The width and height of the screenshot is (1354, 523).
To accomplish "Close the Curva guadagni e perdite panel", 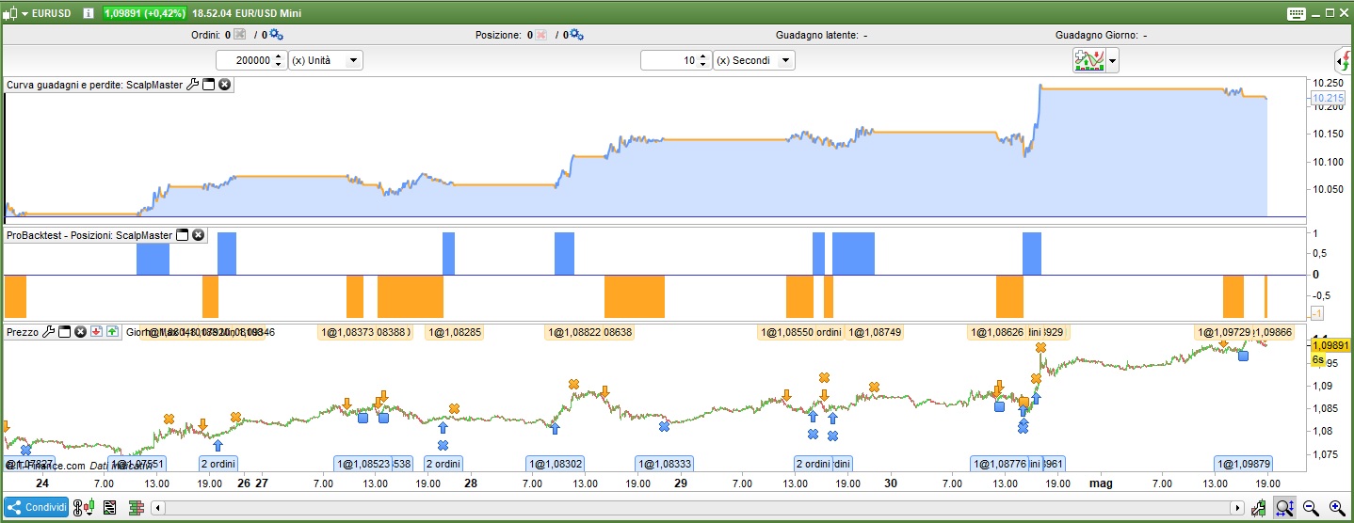I will (x=224, y=85).
